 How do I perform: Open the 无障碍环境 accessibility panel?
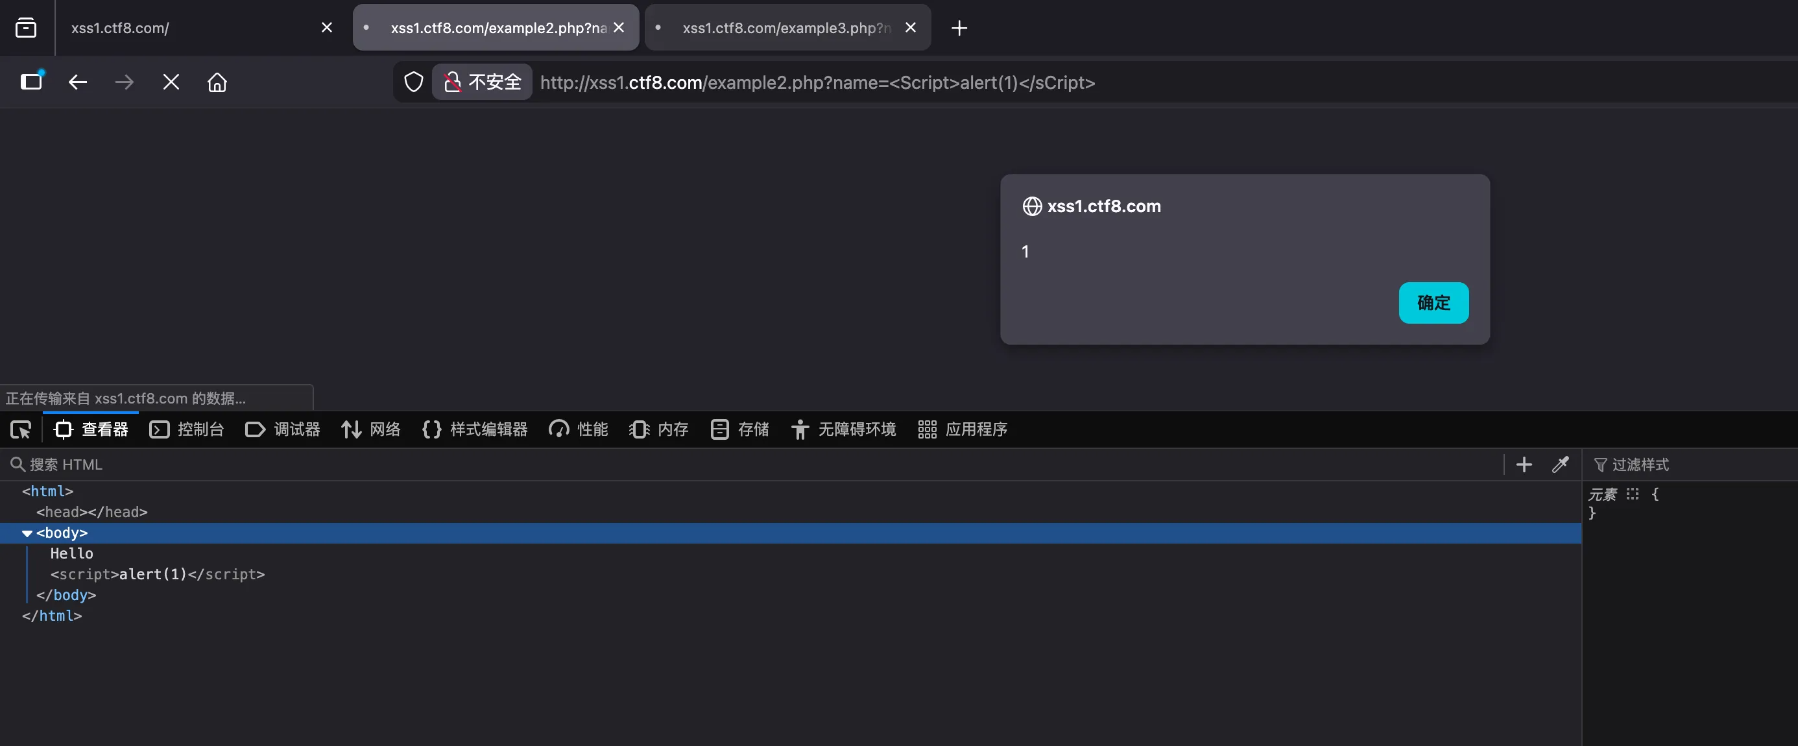843,429
